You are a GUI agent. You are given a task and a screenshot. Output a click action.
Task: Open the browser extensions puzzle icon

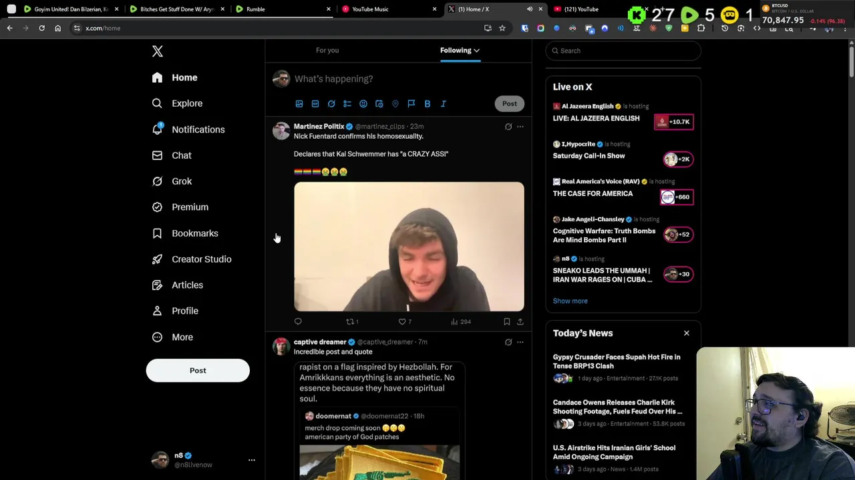(701, 28)
